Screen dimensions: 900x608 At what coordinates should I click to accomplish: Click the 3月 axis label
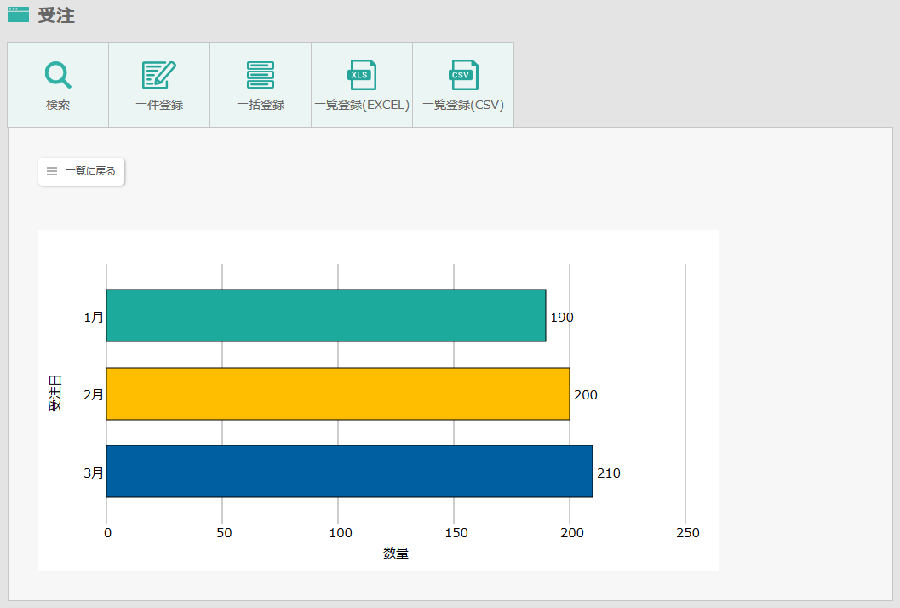pyautogui.click(x=94, y=473)
